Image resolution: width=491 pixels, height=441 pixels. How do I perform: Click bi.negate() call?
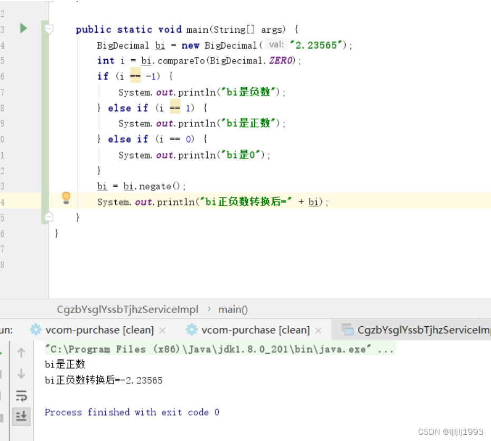152,186
